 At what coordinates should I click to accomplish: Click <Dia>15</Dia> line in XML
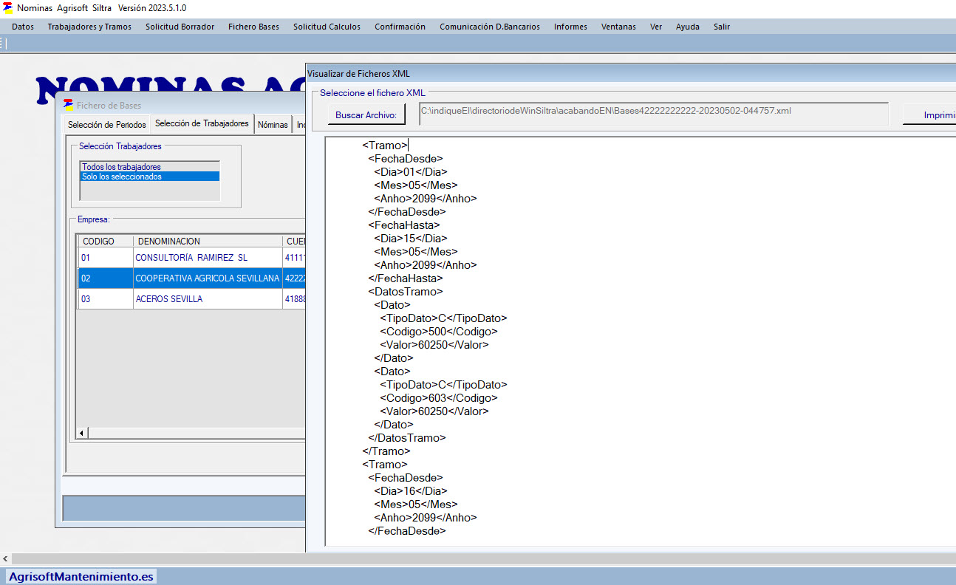(410, 239)
